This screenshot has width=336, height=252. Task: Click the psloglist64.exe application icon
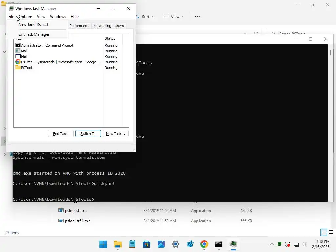point(61,220)
